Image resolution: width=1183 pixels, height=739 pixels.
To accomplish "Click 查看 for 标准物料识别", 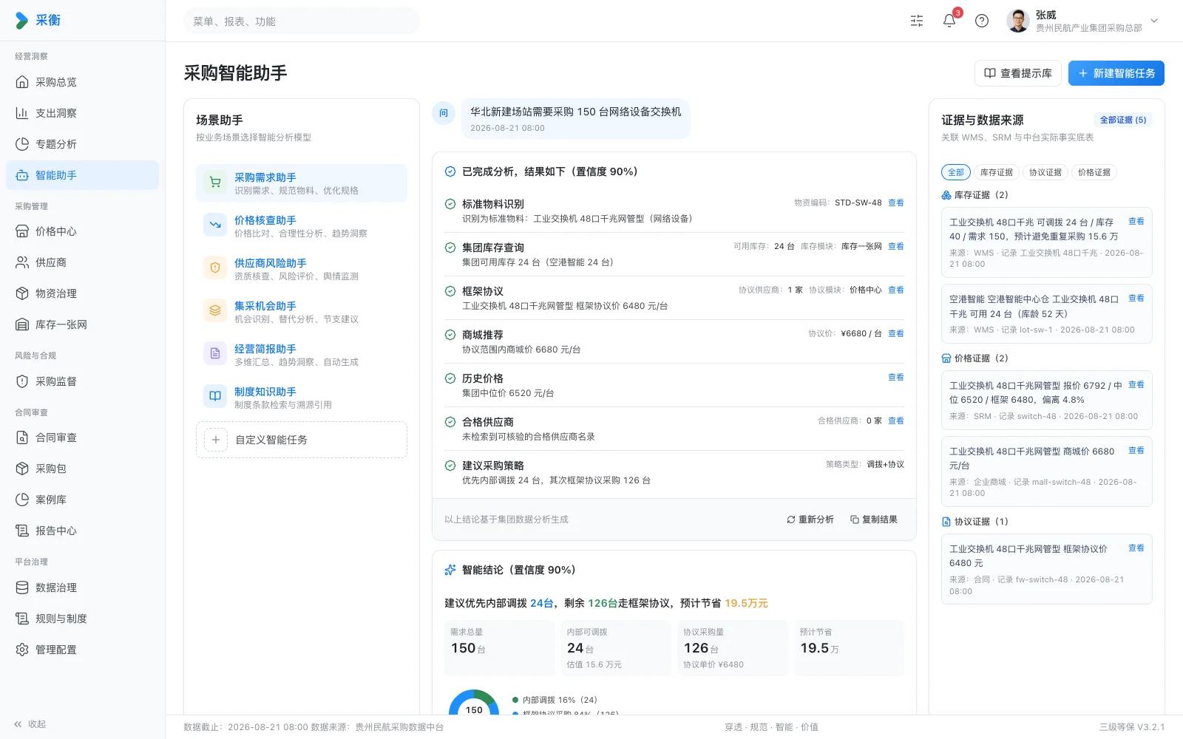I will tap(895, 202).
